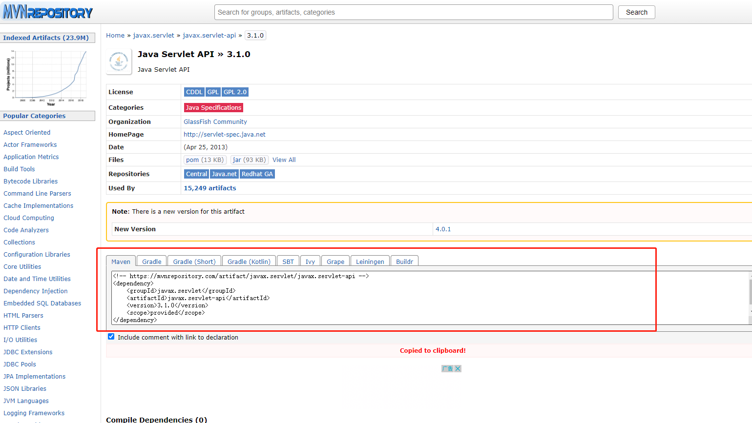Open JSON Libraries category

[25, 388]
